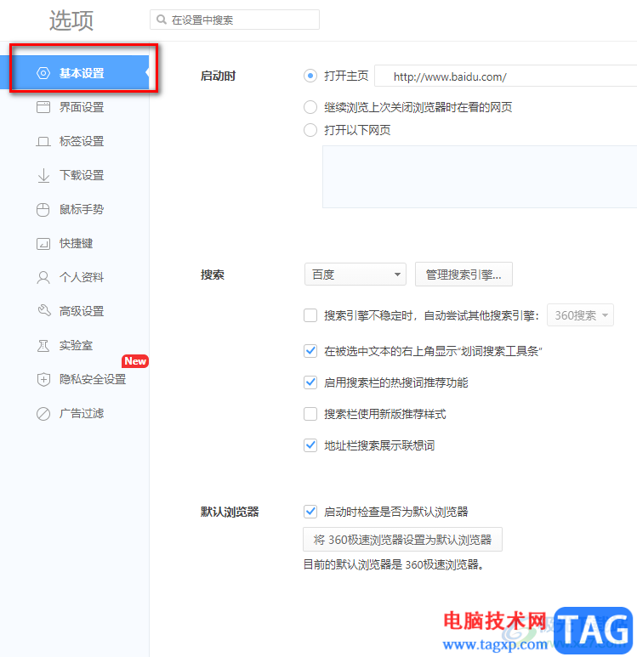This screenshot has height=657, width=637.
Task: Open 界面设置 in the sidebar
Action: click(x=75, y=107)
